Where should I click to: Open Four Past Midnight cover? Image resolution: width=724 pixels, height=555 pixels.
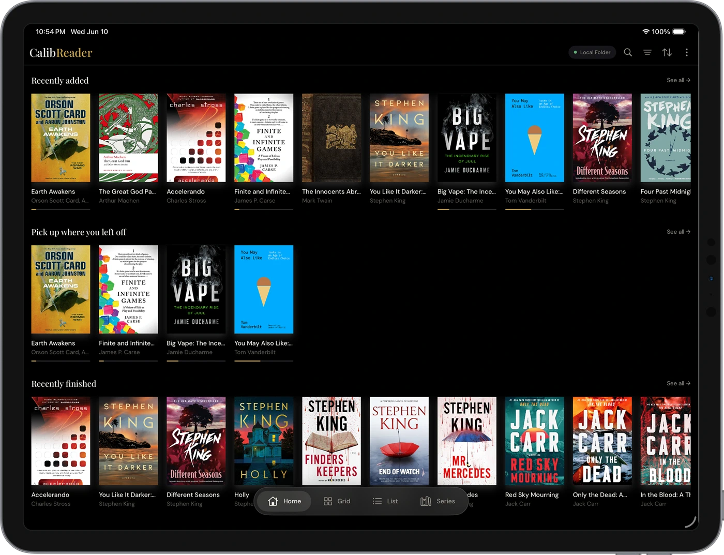click(x=666, y=138)
